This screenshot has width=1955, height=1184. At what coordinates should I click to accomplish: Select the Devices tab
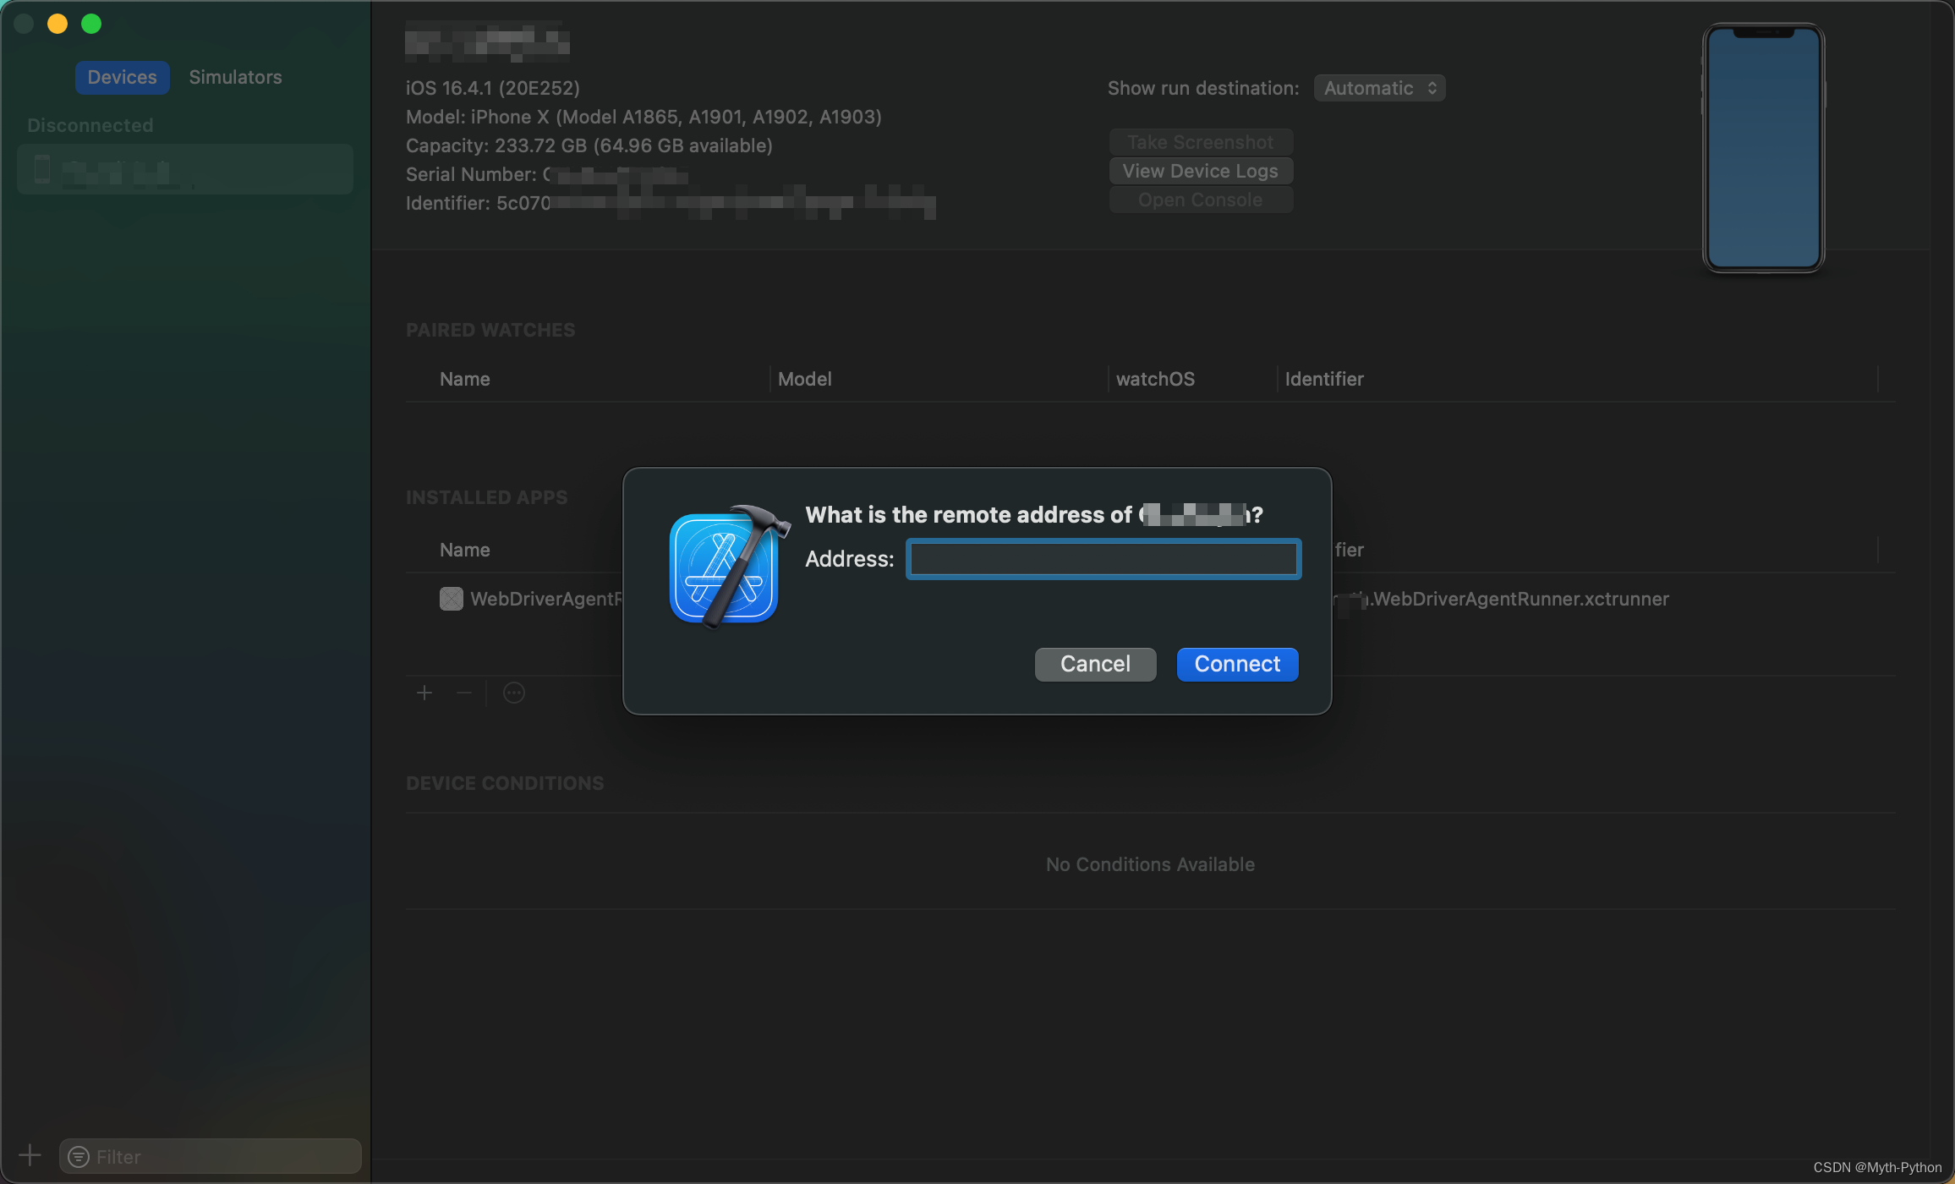[x=123, y=77]
